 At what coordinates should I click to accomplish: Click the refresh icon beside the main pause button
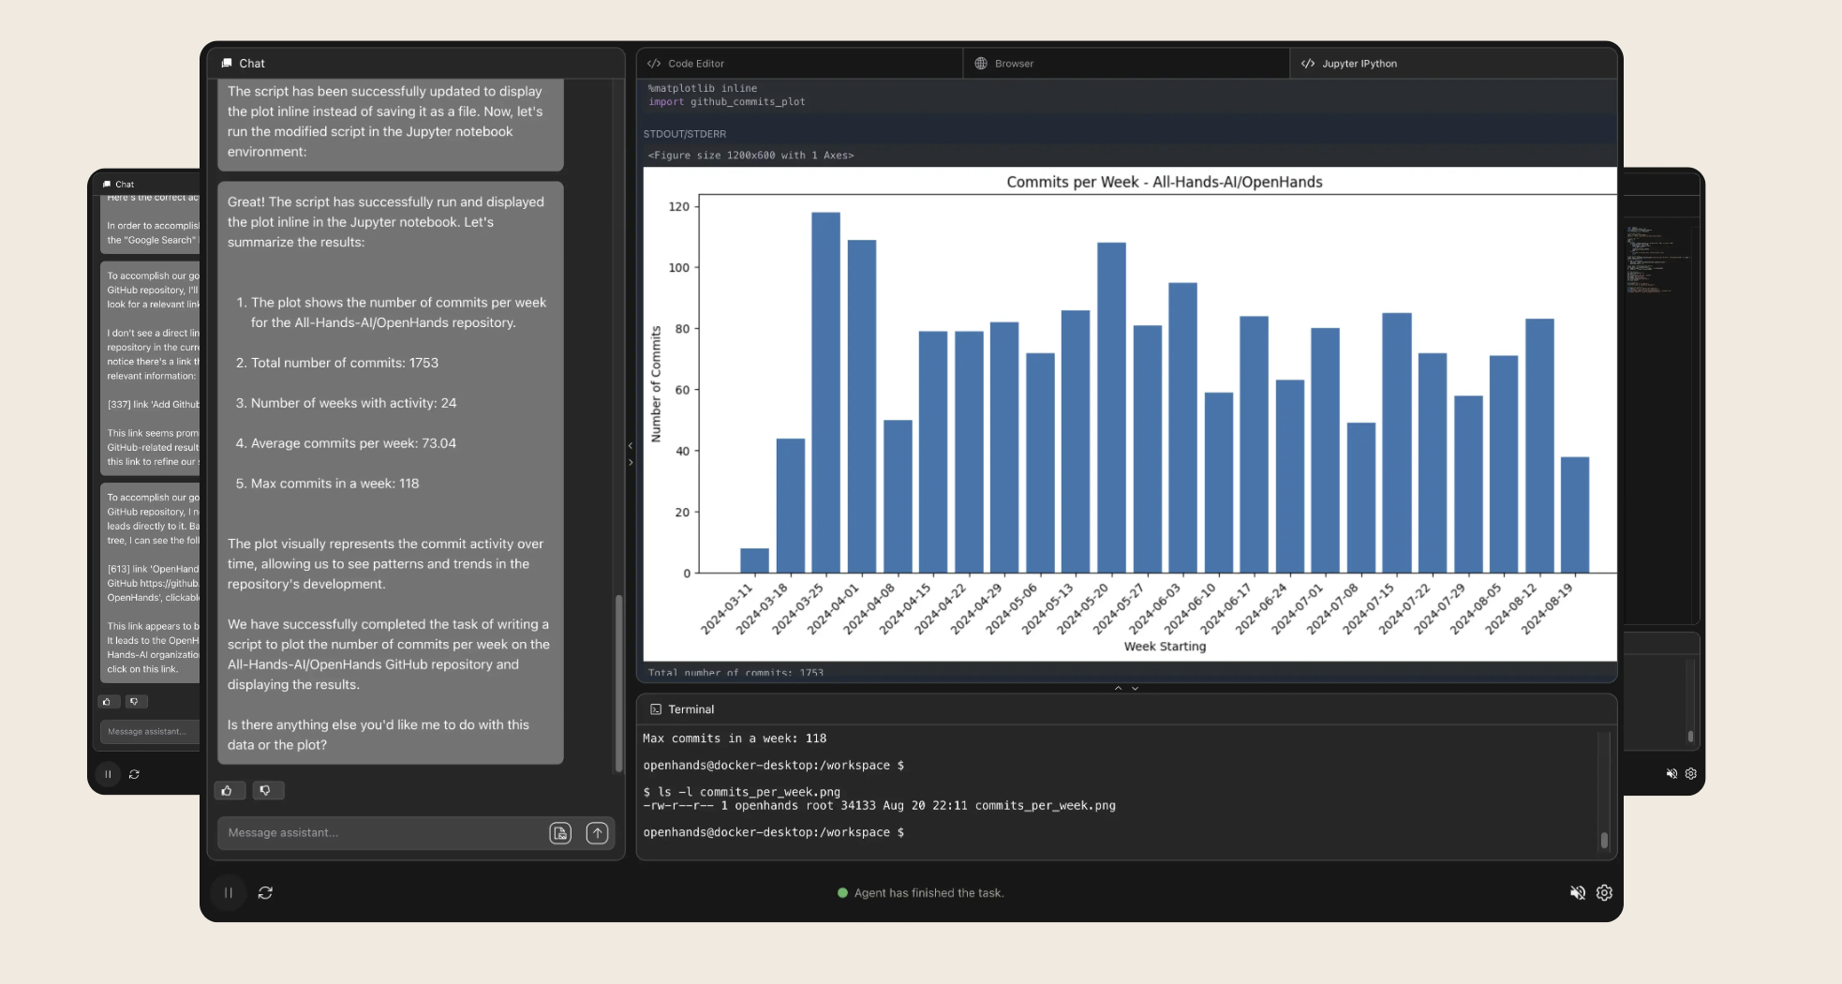click(265, 893)
